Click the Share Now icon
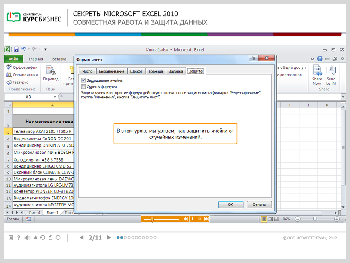 click(317, 75)
